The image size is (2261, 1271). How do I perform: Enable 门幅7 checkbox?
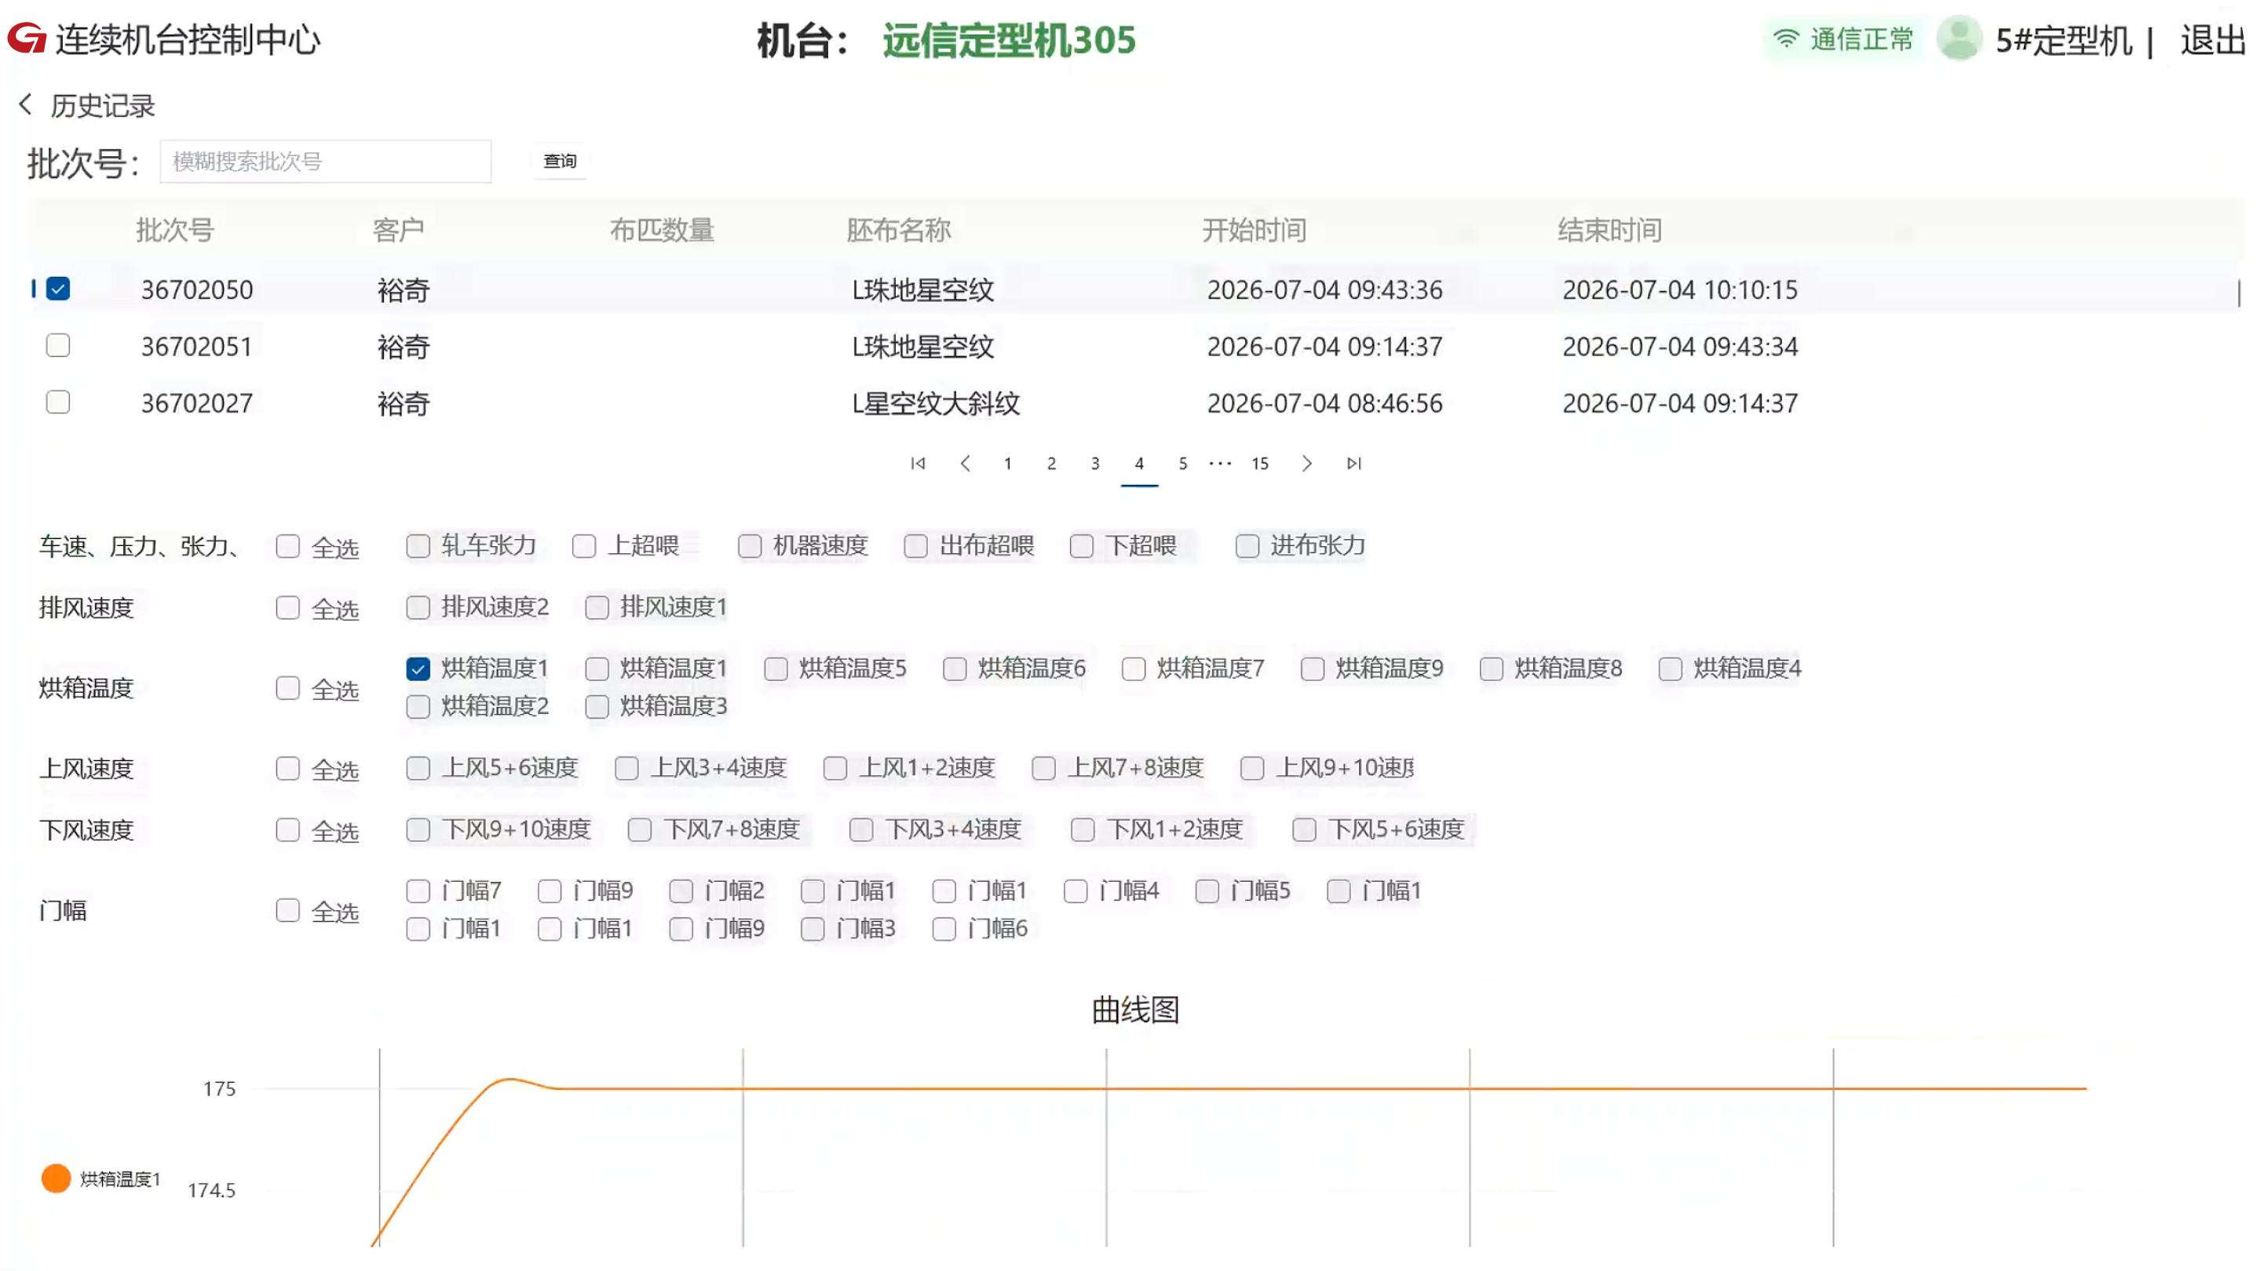click(418, 892)
